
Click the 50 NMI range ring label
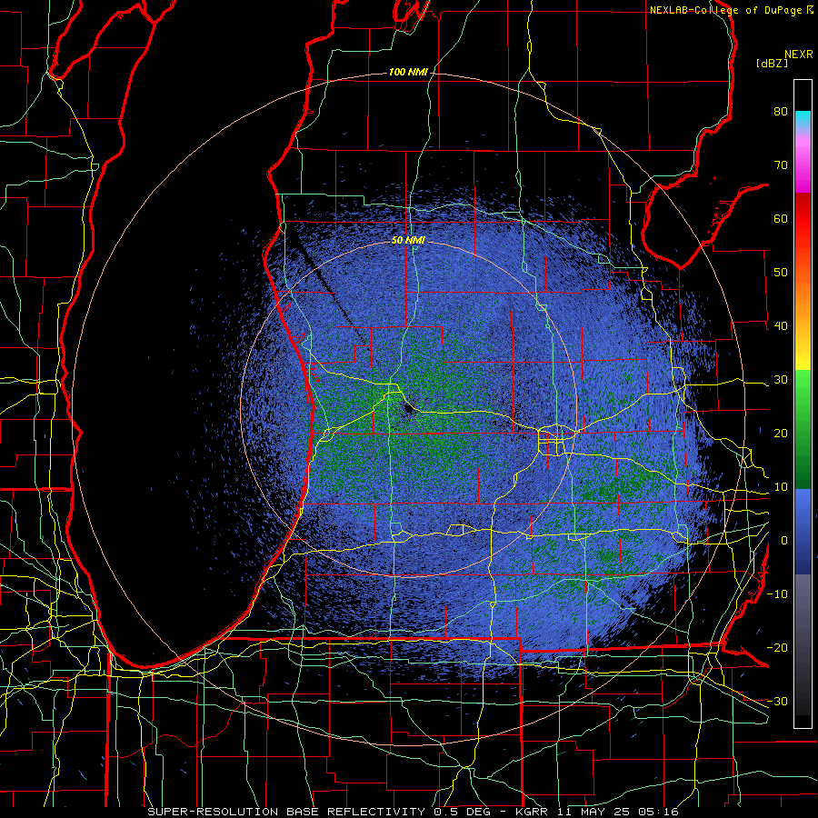tap(408, 241)
